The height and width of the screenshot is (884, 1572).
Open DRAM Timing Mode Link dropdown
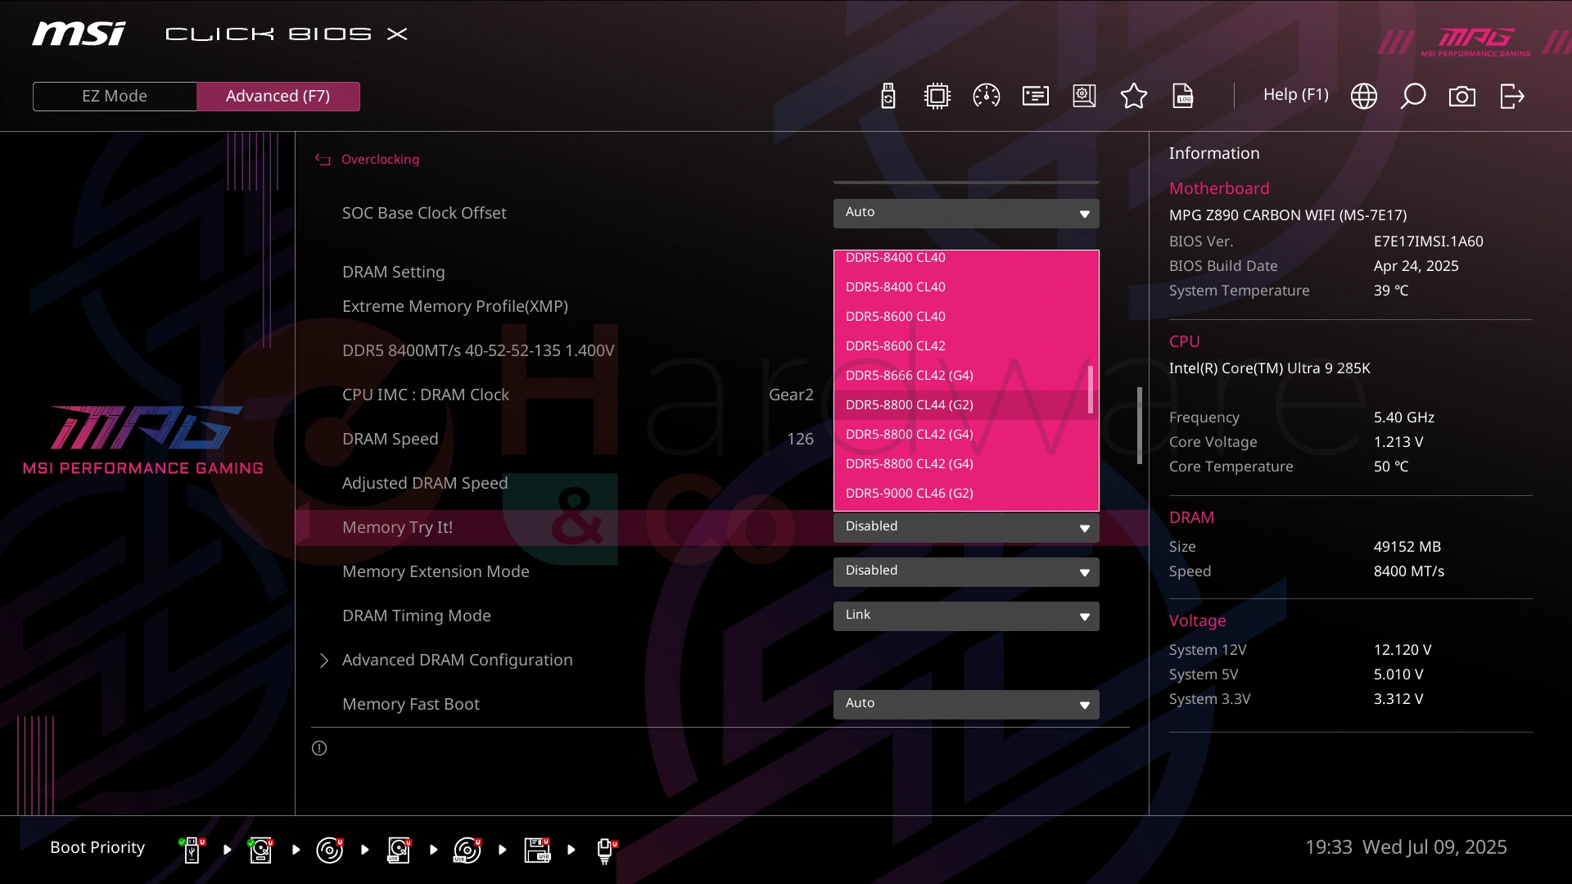[966, 616]
